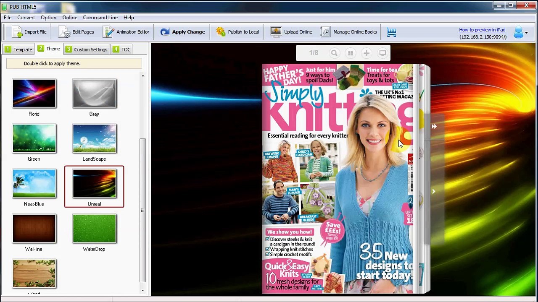This screenshot has width=538, height=302.
Task: Click the Publish to Local icon
Action: [221, 32]
